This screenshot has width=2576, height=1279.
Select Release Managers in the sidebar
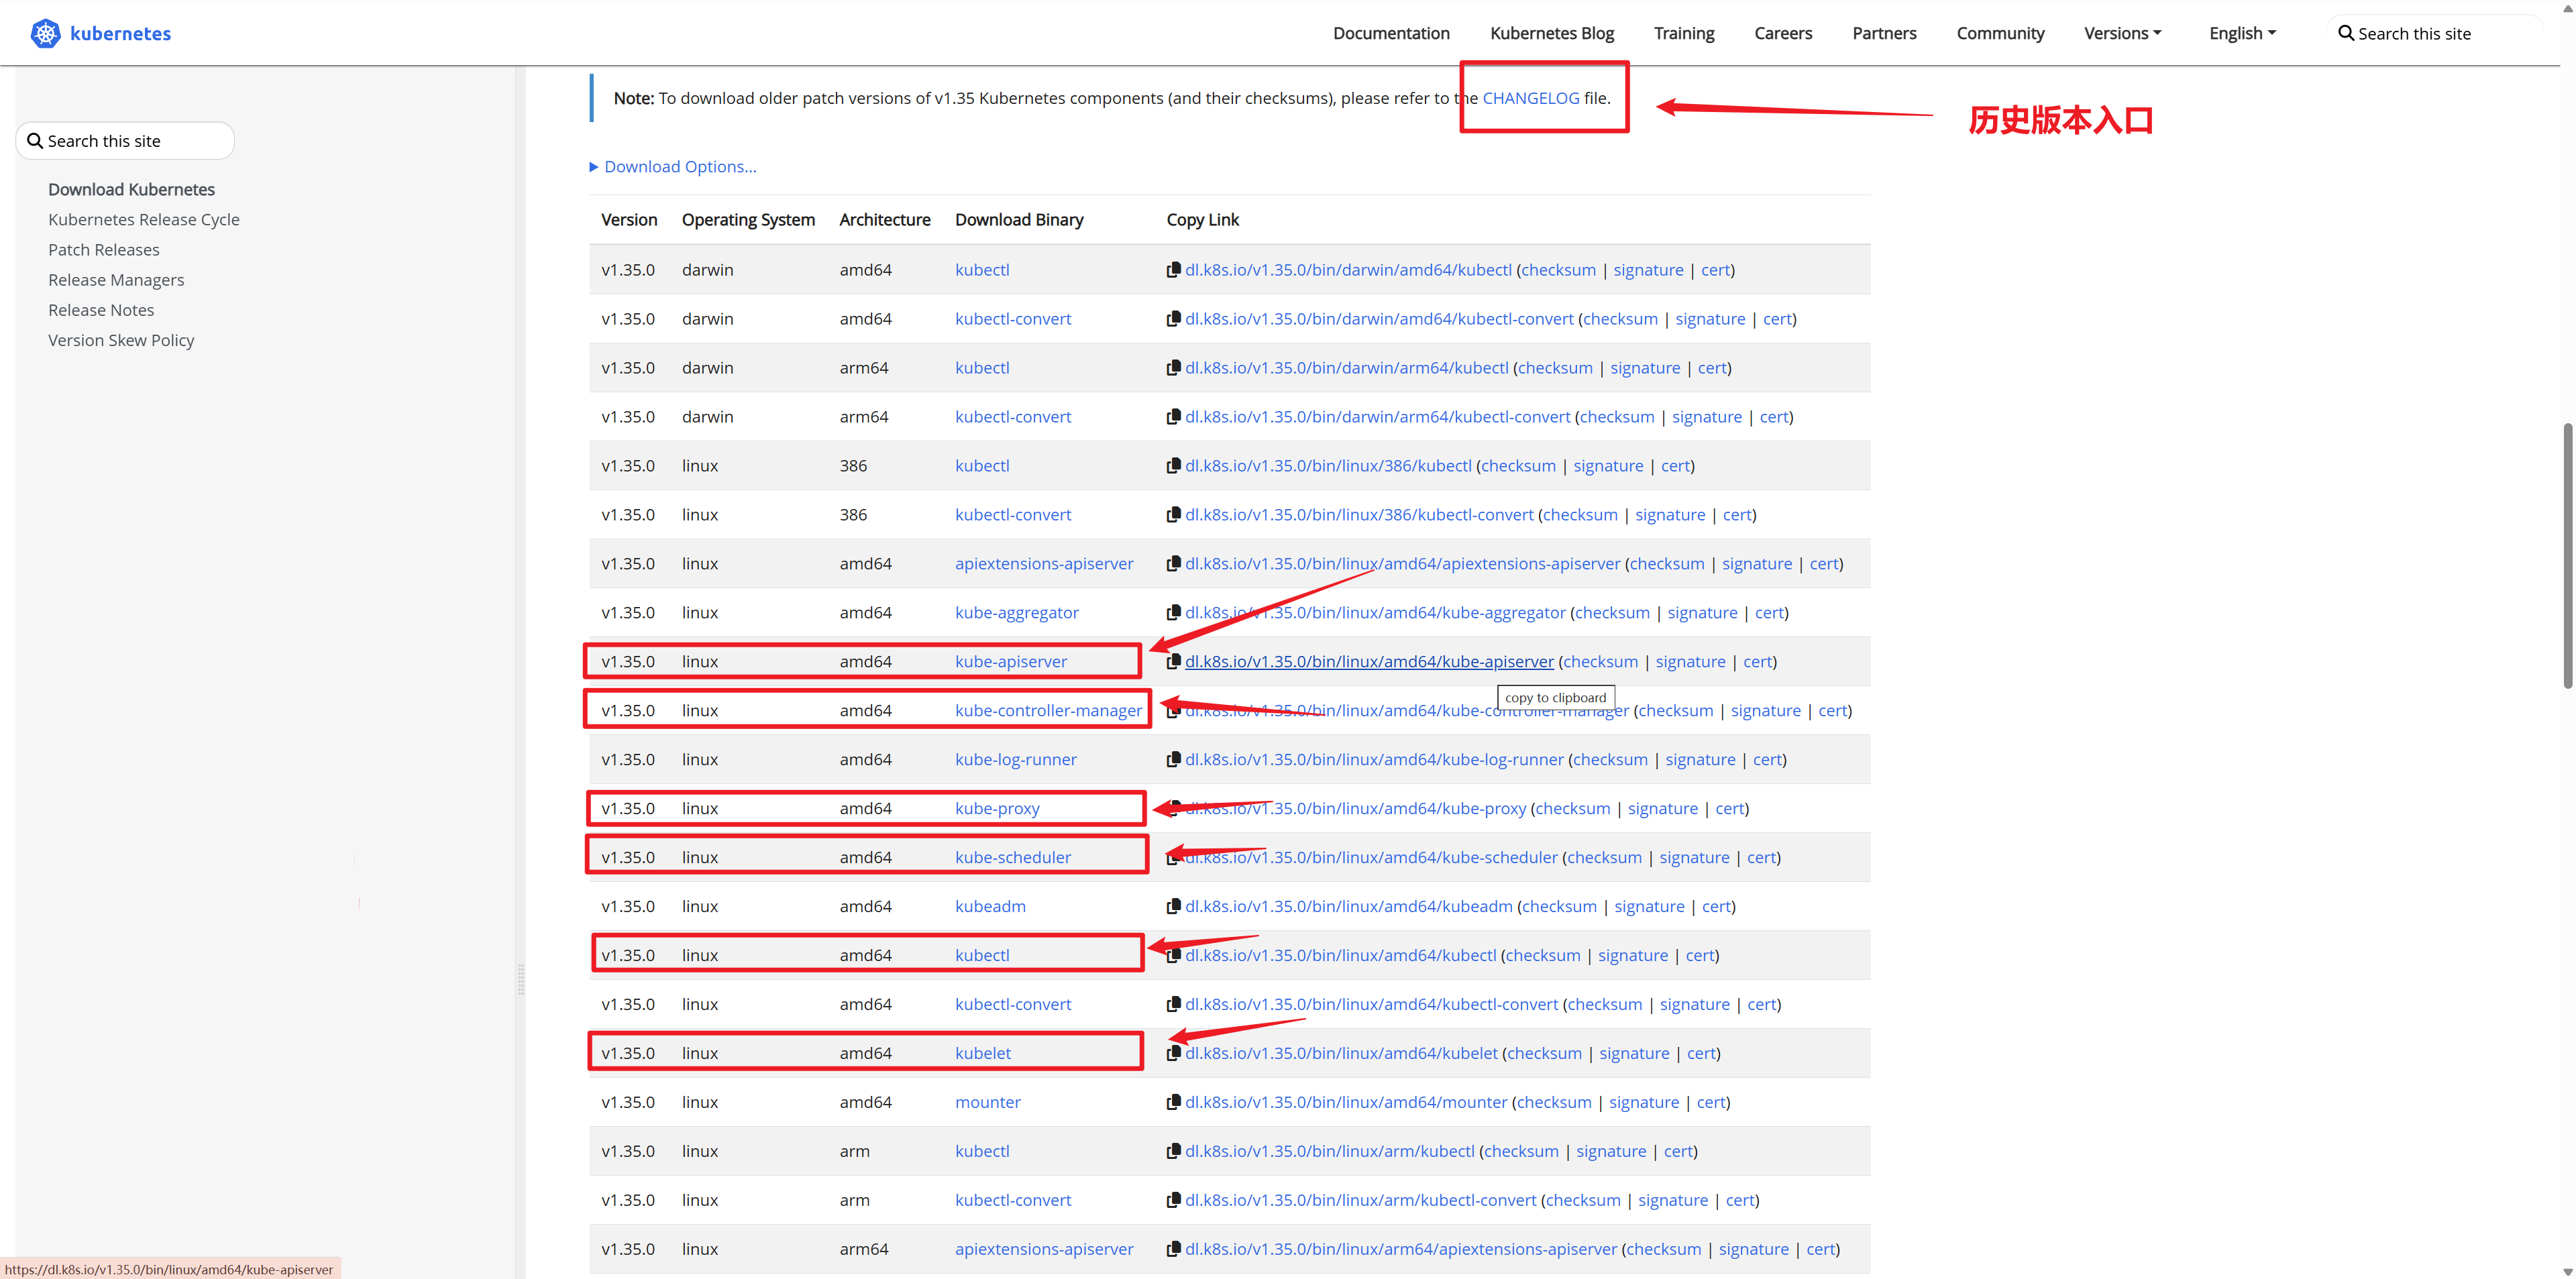click(x=116, y=280)
